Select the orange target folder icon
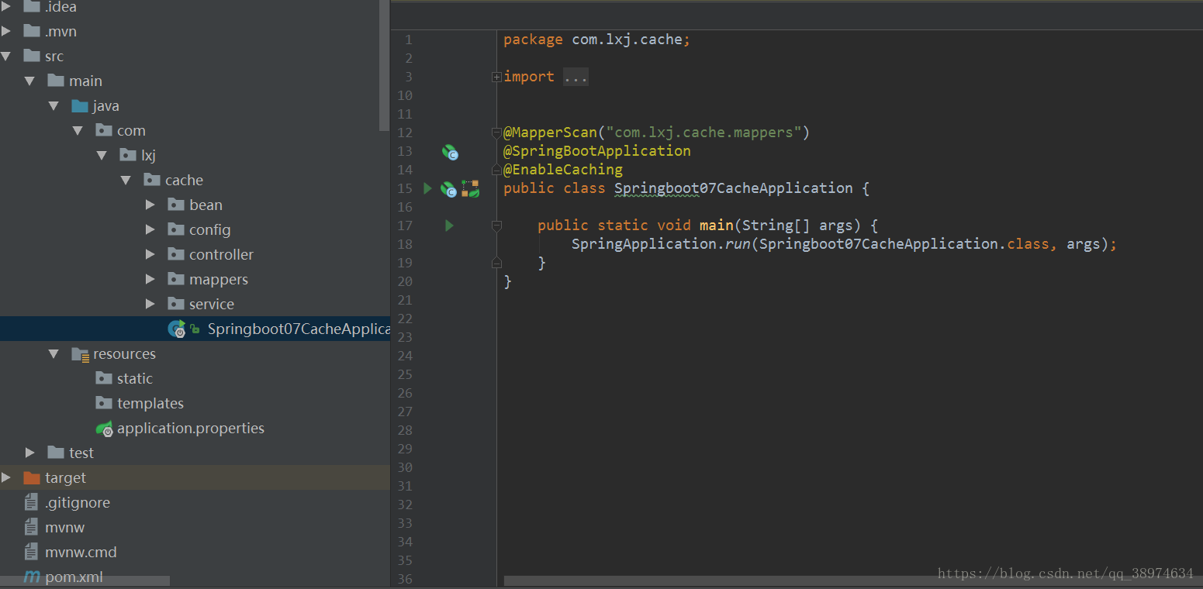Image resolution: width=1203 pixels, height=589 pixels. [x=32, y=477]
